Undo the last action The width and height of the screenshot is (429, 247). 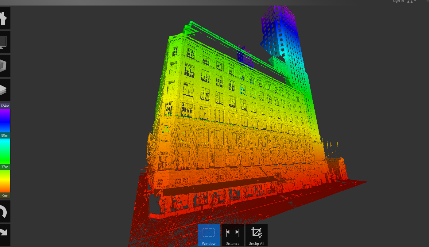(x=4, y=211)
